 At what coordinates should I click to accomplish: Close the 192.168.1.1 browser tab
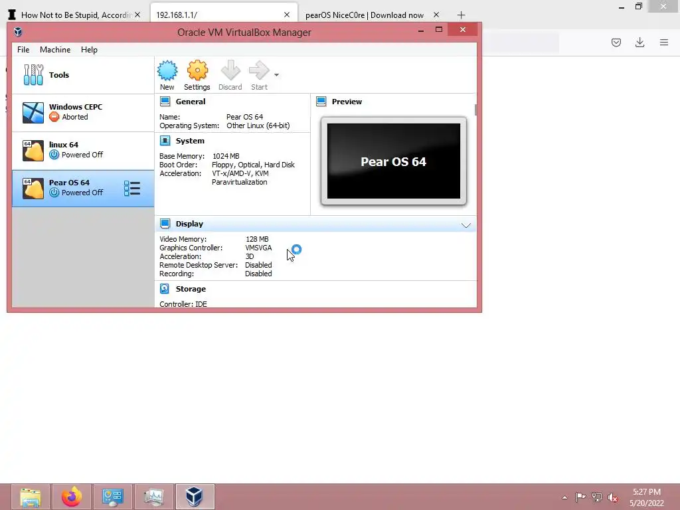(287, 15)
